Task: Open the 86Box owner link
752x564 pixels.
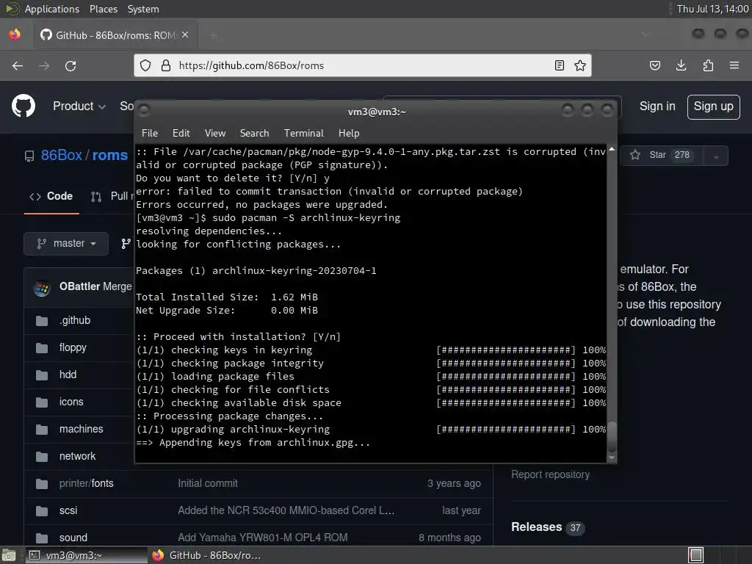Action: [x=62, y=156]
